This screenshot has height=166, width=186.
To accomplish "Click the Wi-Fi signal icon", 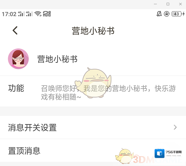I will (x=38, y=14).
